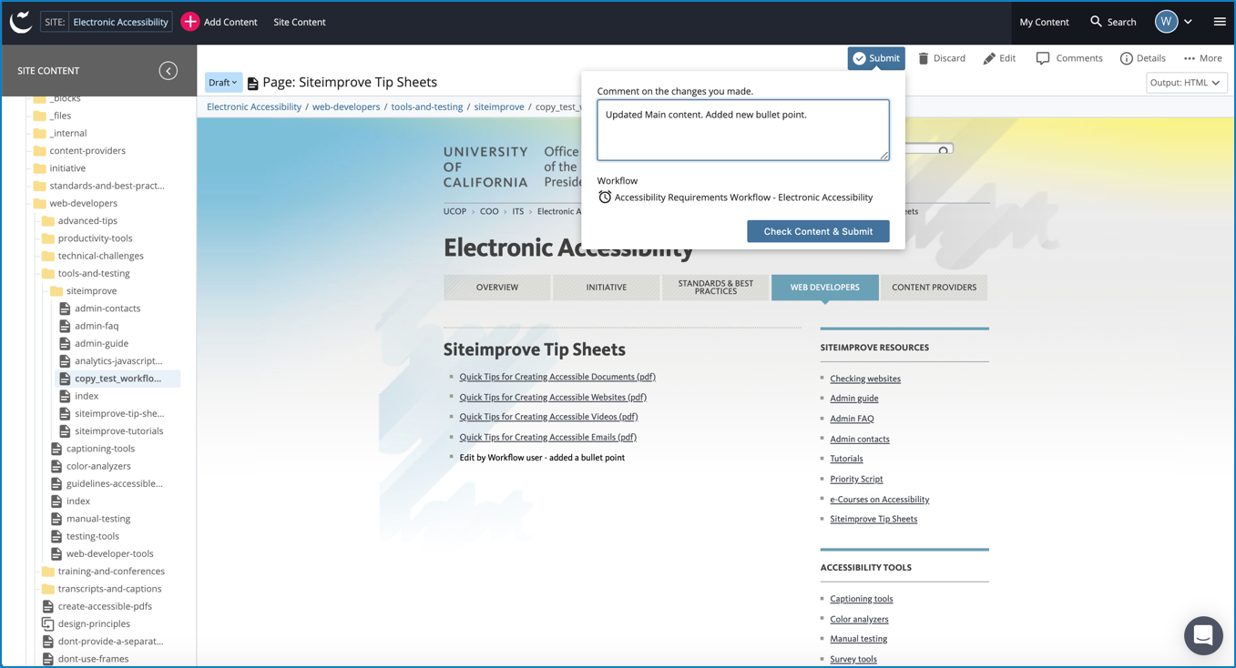Collapse the Site Content sidebar arrow

(169, 71)
